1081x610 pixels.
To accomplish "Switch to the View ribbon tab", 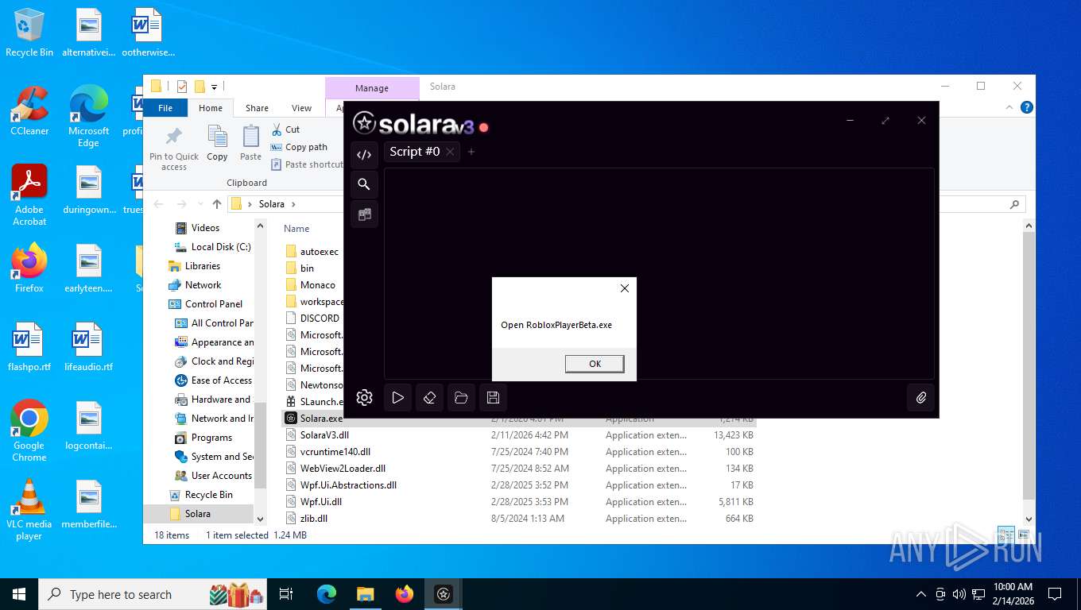I will click(302, 108).
